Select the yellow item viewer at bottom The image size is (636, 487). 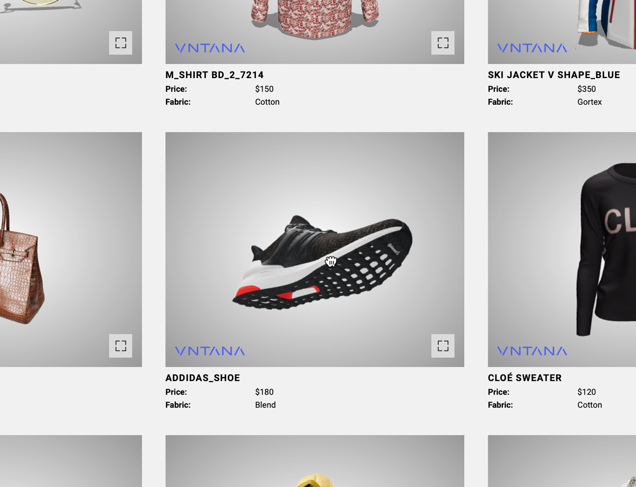pyautogui.click(x=315, y=461)
